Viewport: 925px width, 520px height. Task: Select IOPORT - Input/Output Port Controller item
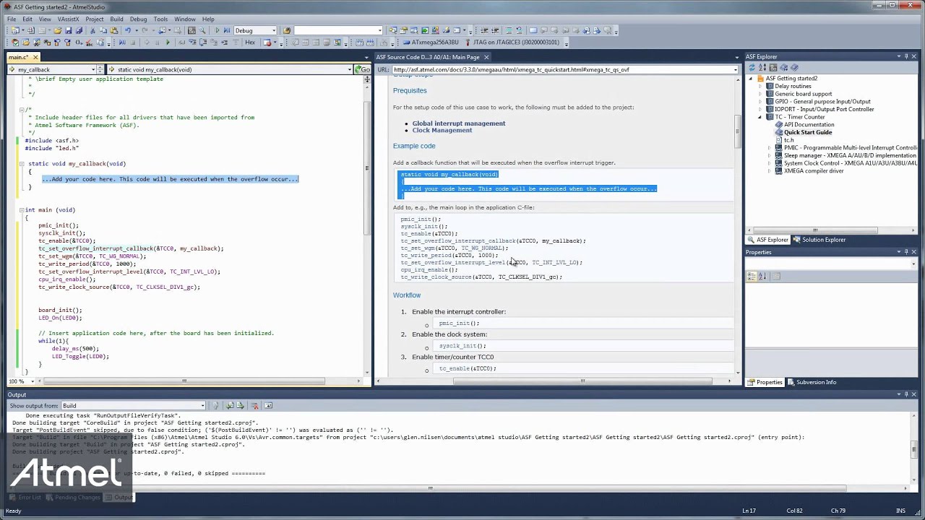825,109
